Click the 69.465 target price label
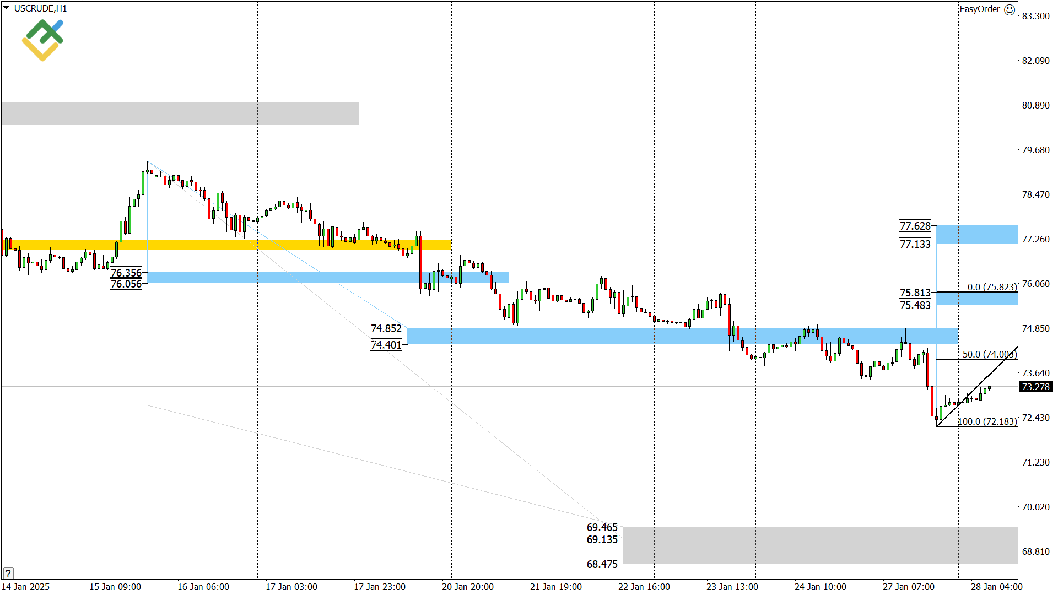Viewport: 1058px width, 595px height. tap(602, 527)
